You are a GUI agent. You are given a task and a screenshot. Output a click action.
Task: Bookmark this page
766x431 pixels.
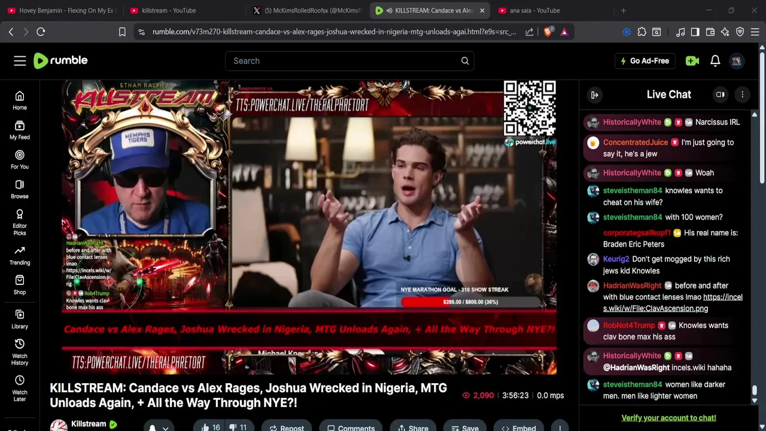pos(122,32)
